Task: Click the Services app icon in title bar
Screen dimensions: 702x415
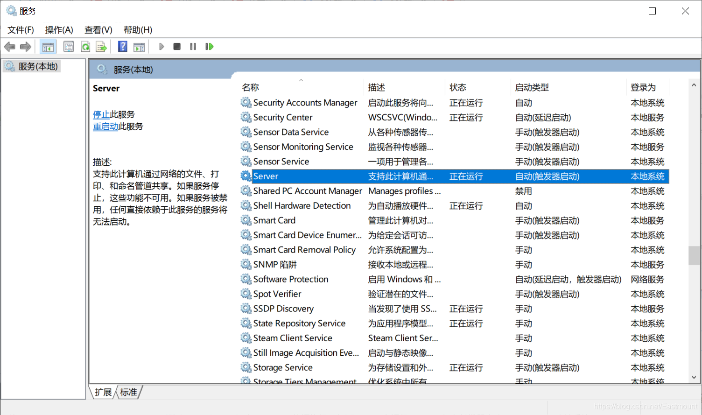Action: [x=11, y=11]
